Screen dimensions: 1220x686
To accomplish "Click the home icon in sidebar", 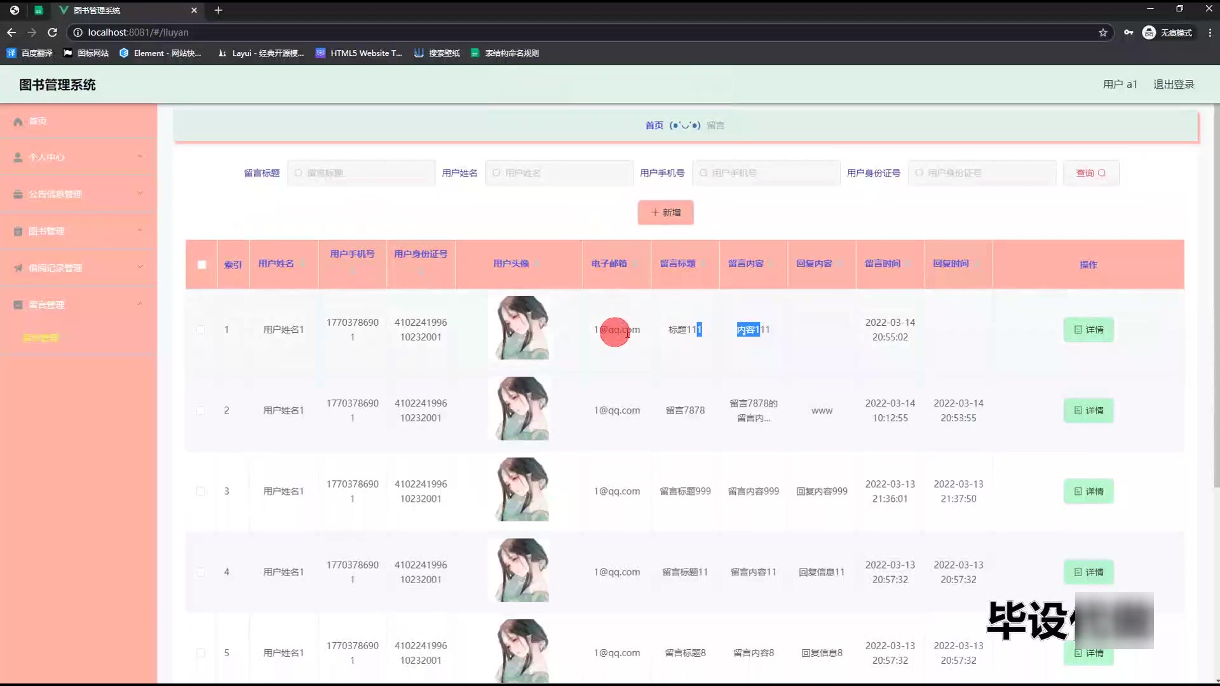I will click(18, 121).
